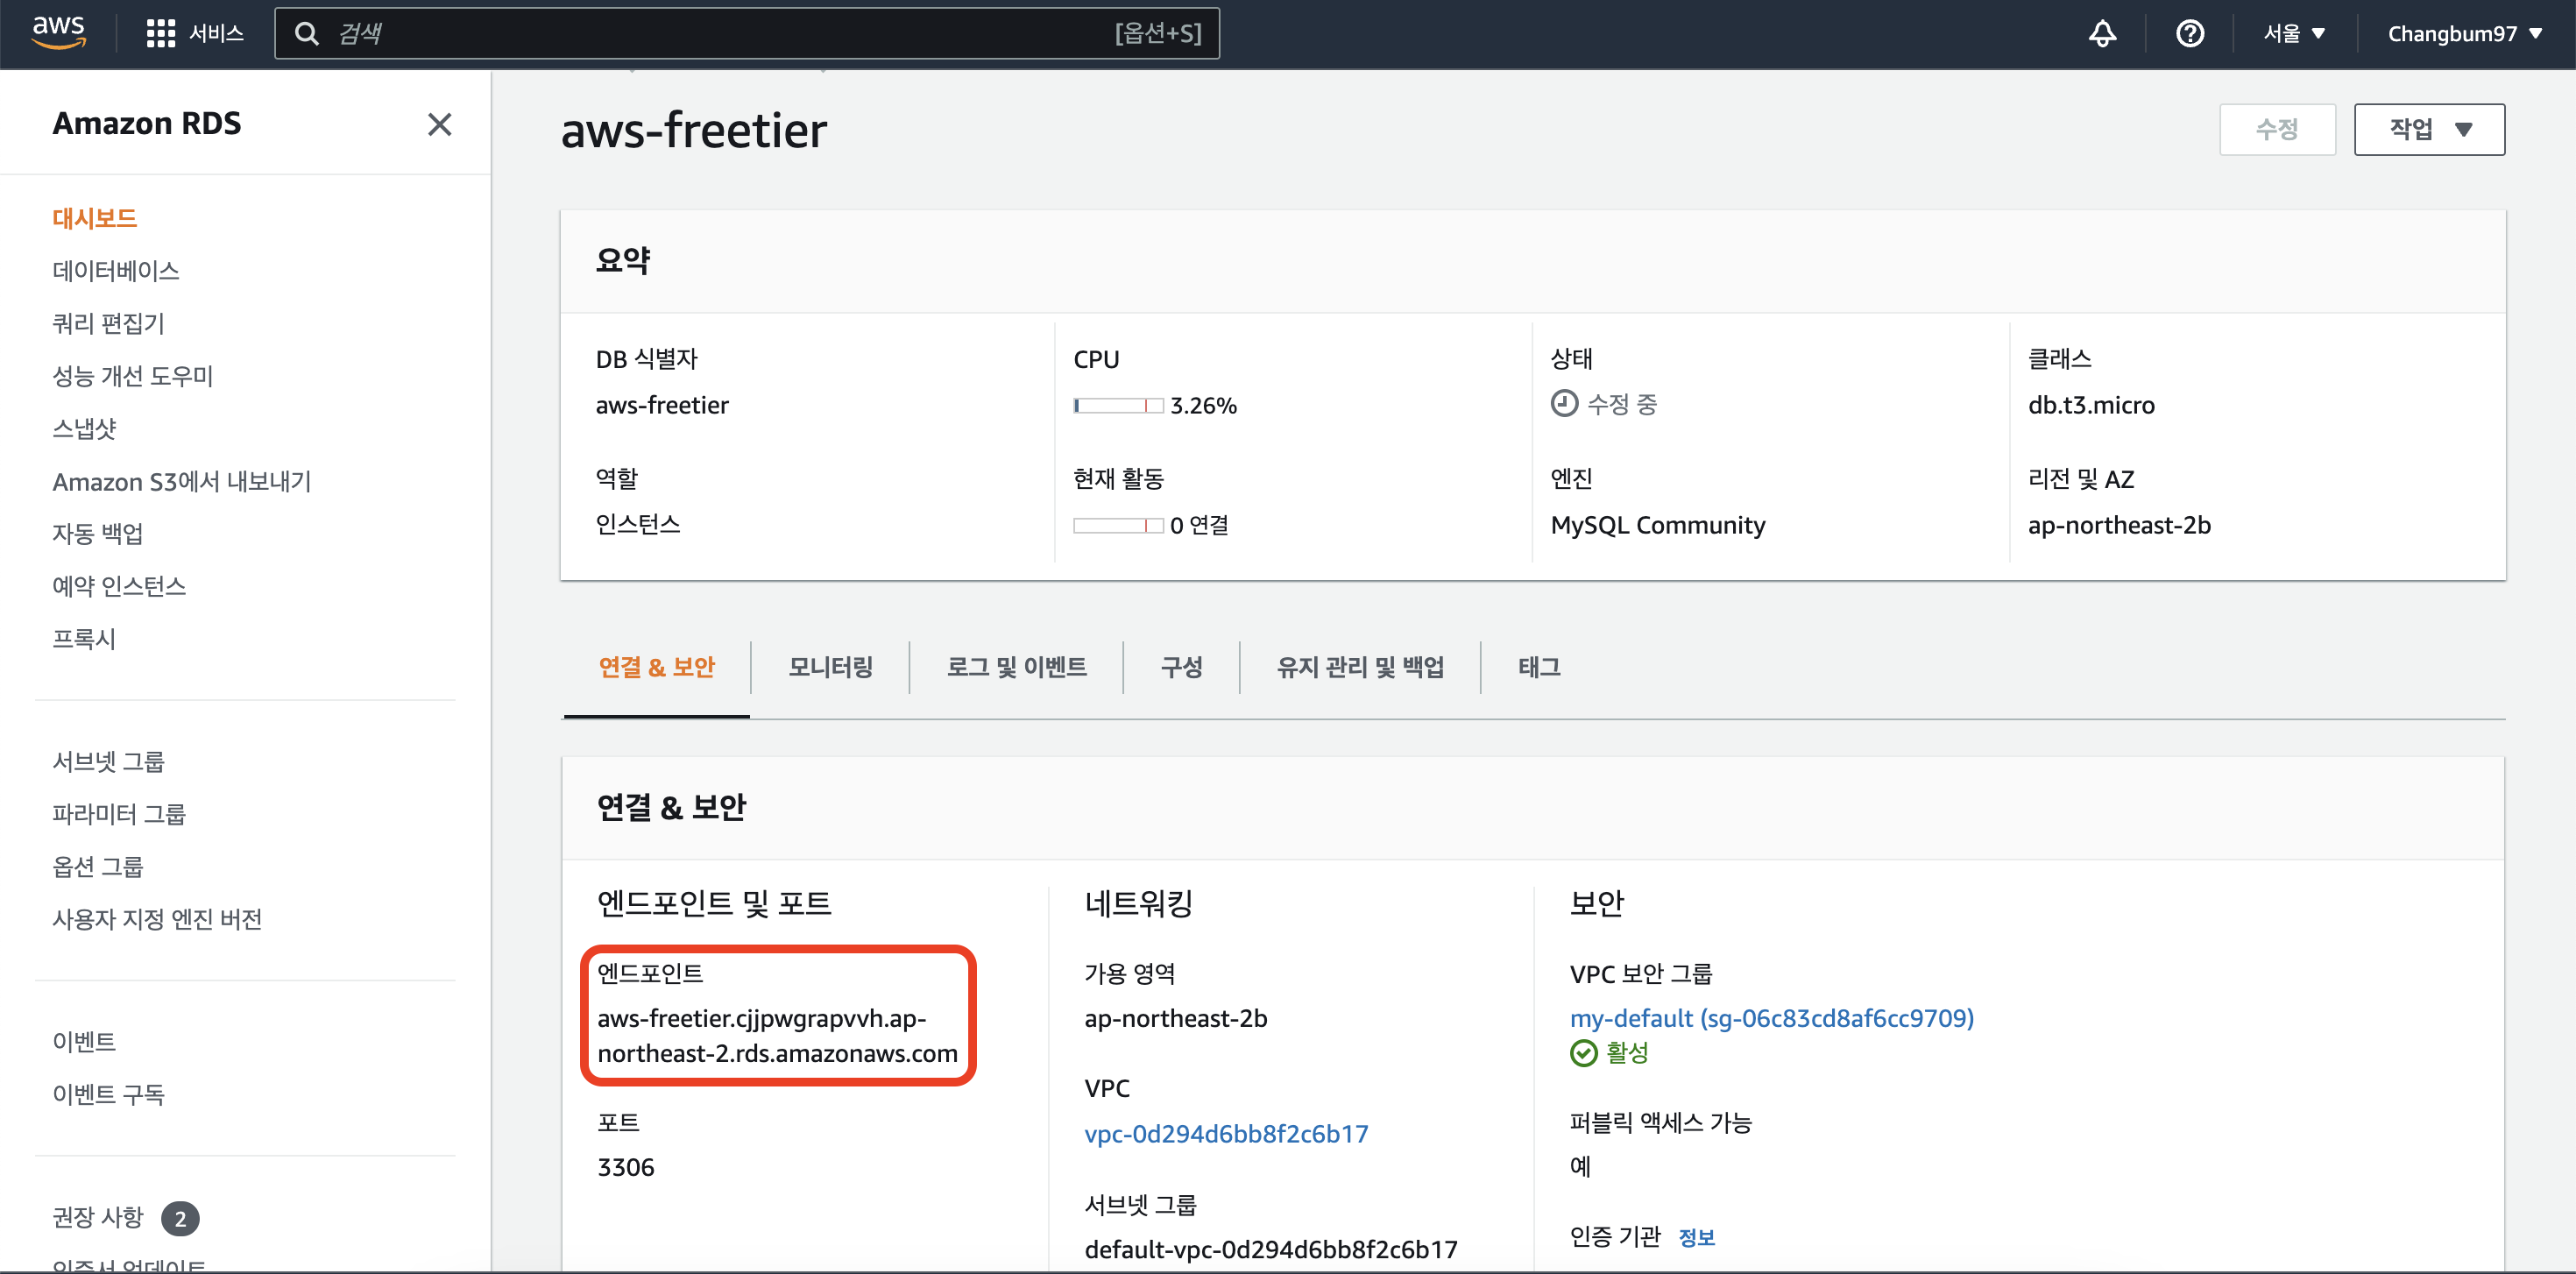The width and height of the screenshot is (2576, 1274).
Task: Click the clock status icon by 수정 중
Action: pyautogui.click(x=1564, y=404)
